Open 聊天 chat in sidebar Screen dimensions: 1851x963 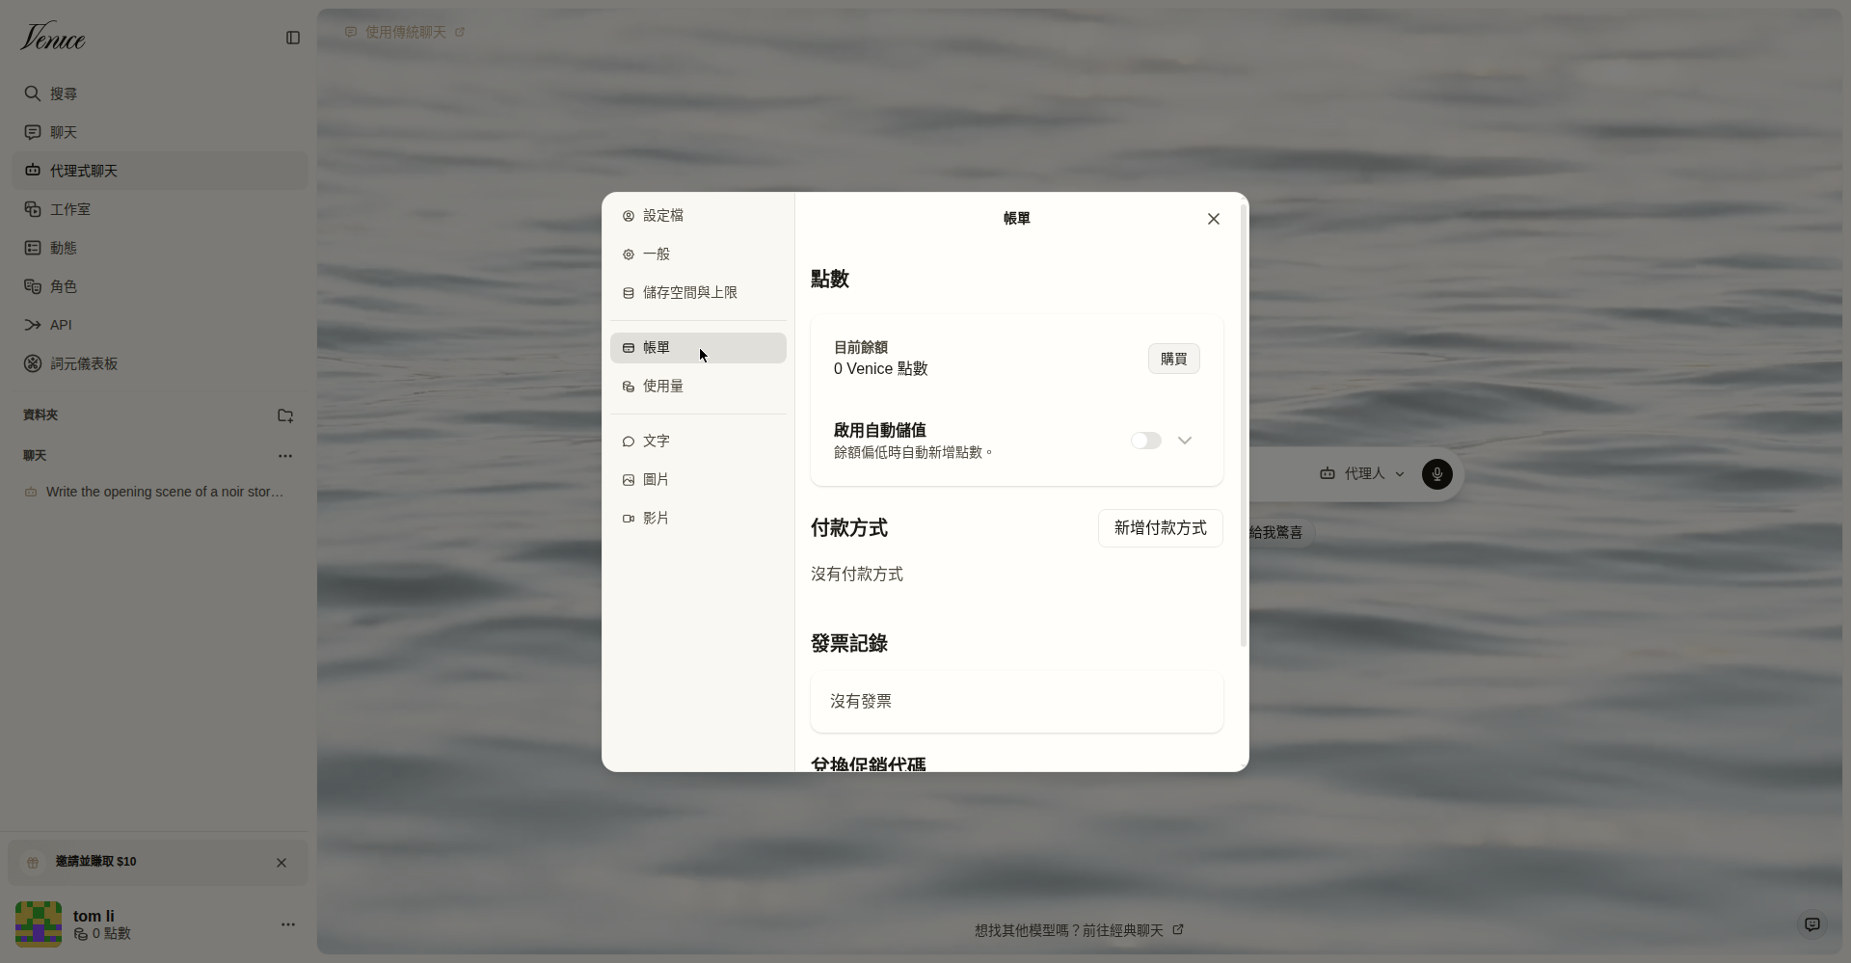pos(160,132)
